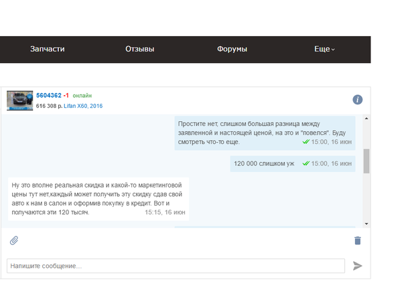Open the 'Форумы' navigation item
402x288 pixels.
tap(232, 50)
